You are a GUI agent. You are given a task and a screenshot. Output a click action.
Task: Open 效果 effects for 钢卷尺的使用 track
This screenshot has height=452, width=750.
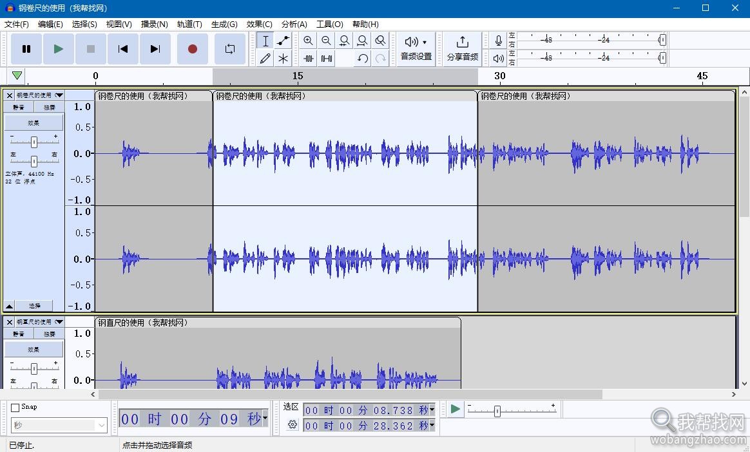pyautogui.click(x=34, y=123)
